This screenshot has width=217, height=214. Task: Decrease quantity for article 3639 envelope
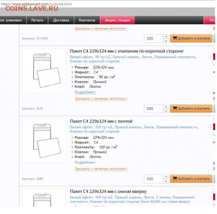[x=166, y=111]
